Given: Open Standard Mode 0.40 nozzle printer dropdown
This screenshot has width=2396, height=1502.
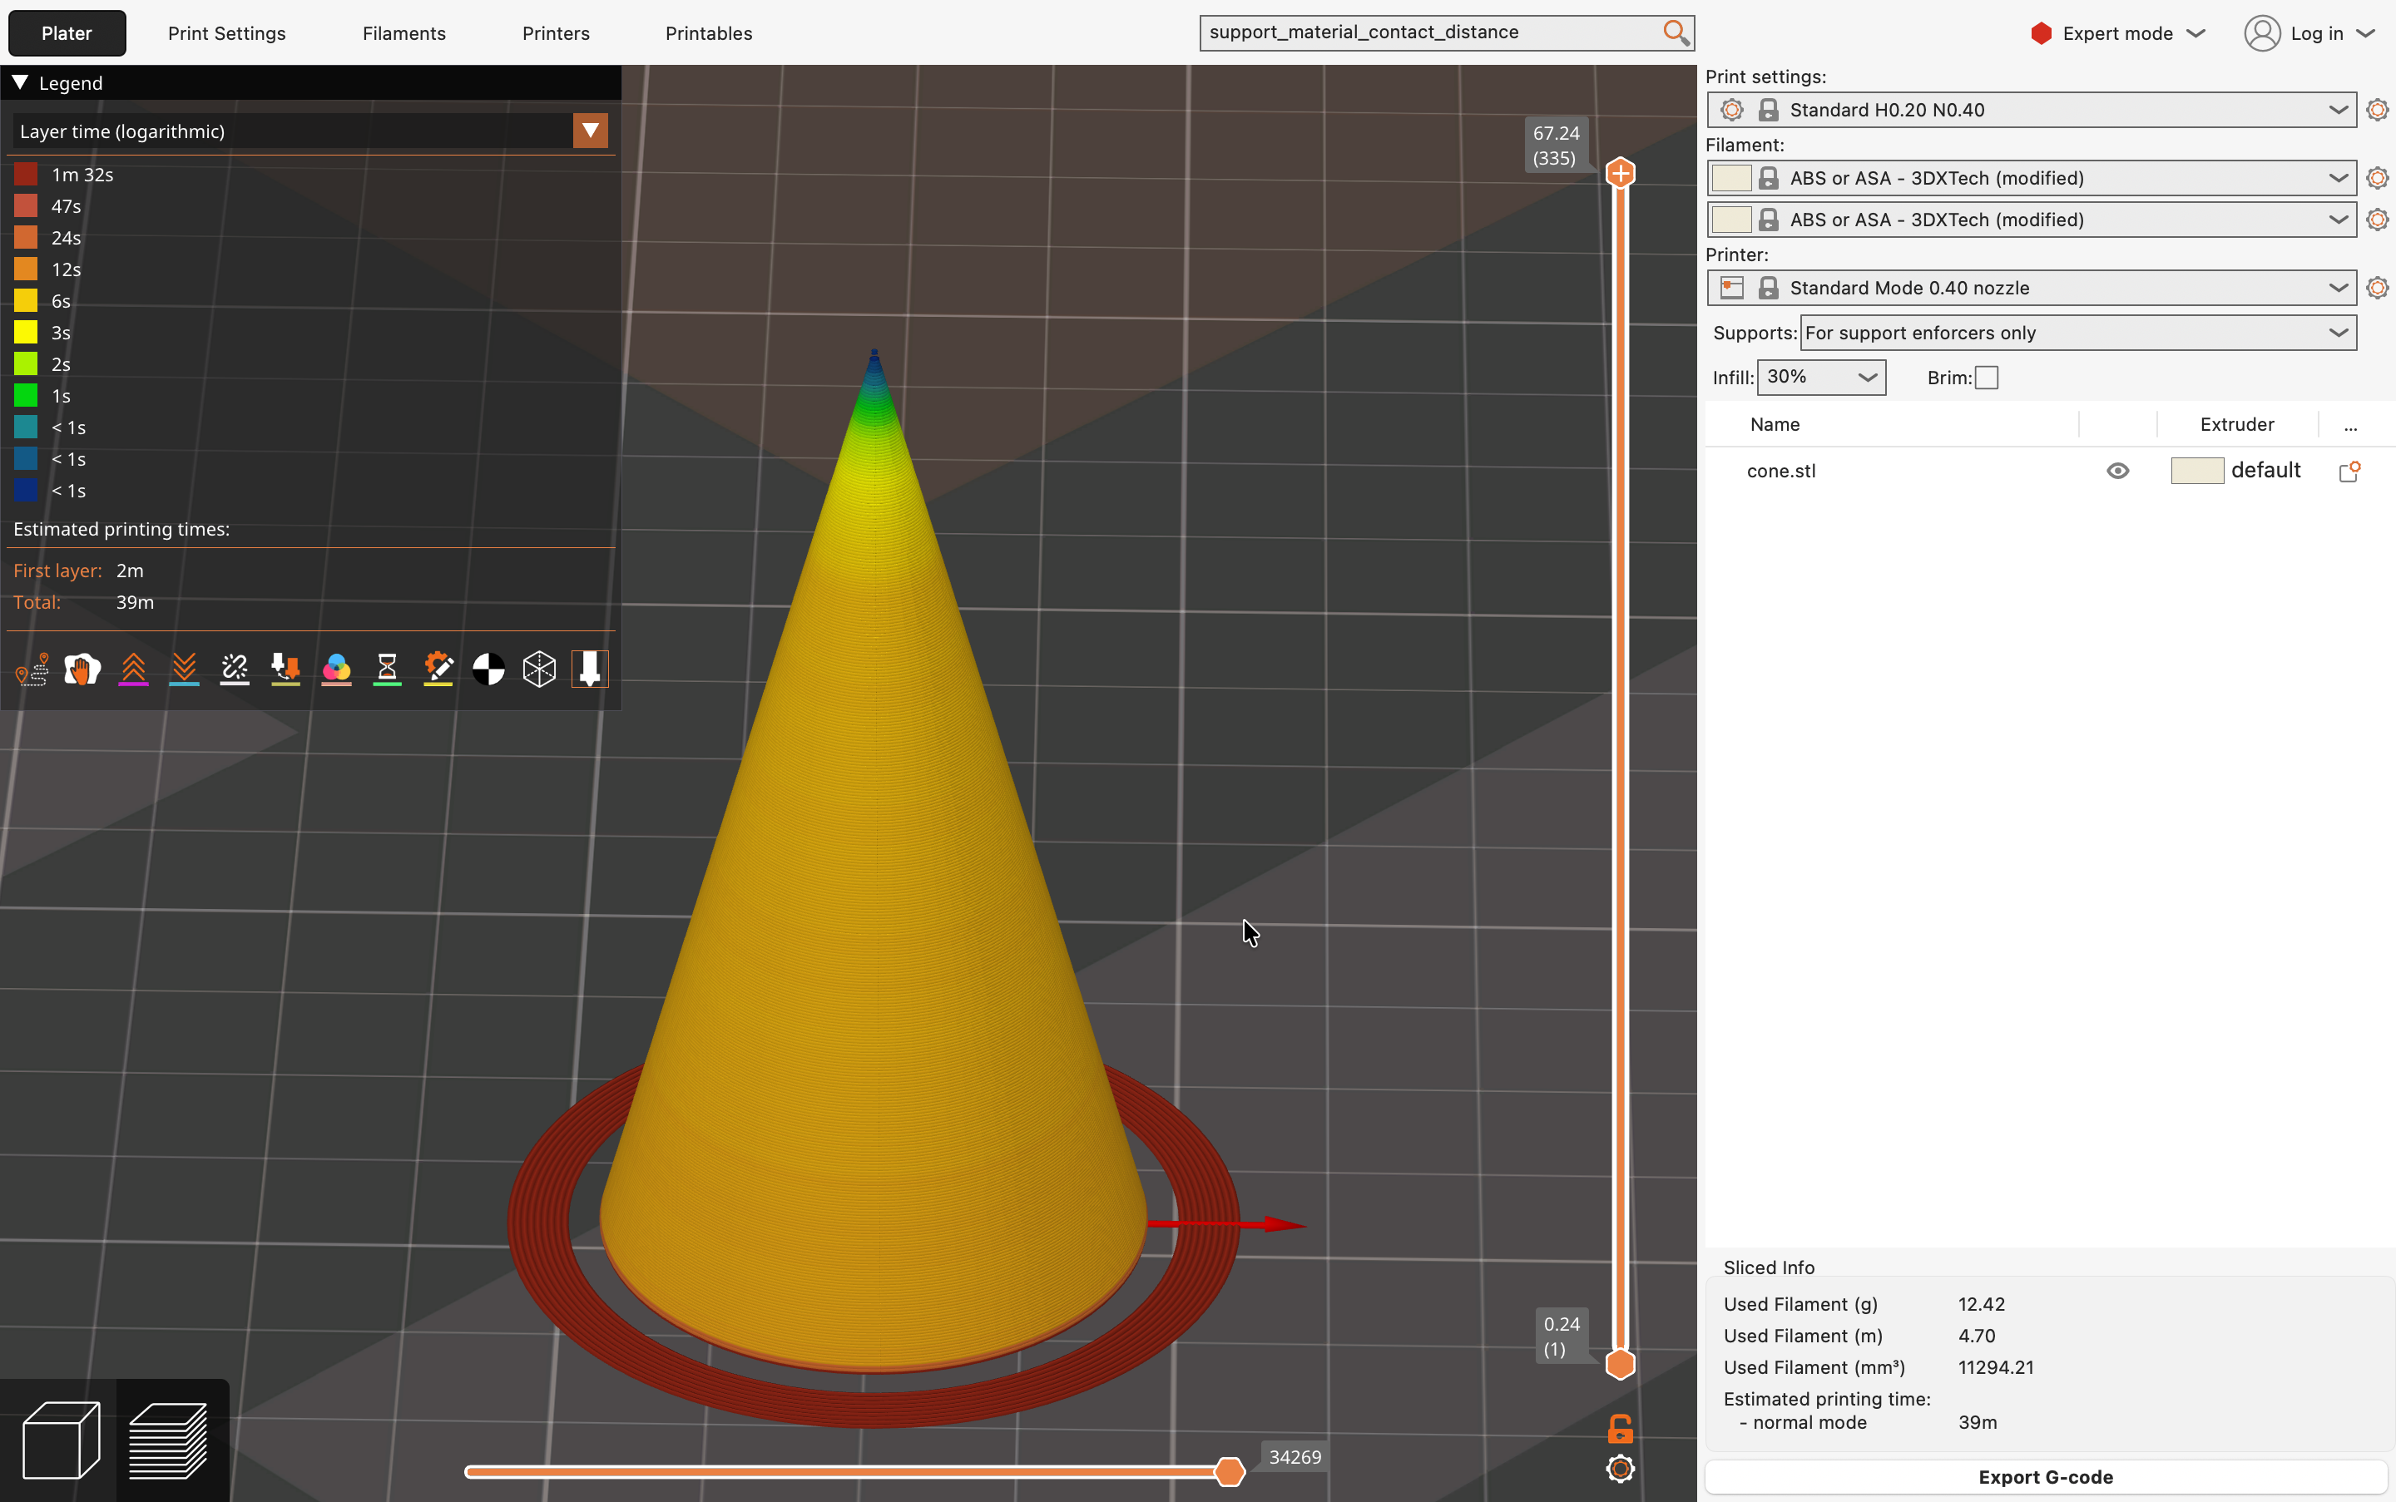Looking at the screenshot, I should click(2032, 288).
